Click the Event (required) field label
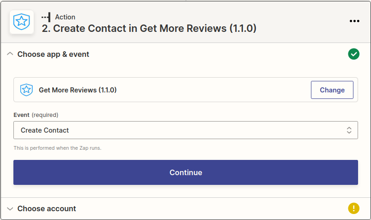 (36, 115)
